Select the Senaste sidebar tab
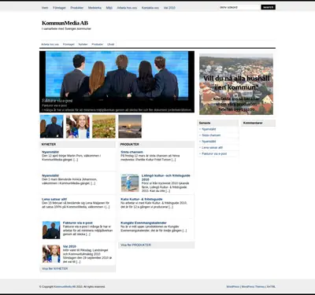This screenshot has height=295, width=315. [x=218, y=123]
